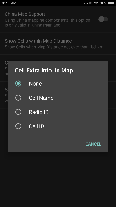Screen dimensions: 116x207
Task: Open Show Cells within Map Distance setting
Action: coord(58,44)
